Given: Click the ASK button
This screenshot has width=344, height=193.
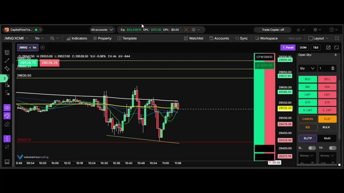Looking at the screenshot, I should [327, 87].
